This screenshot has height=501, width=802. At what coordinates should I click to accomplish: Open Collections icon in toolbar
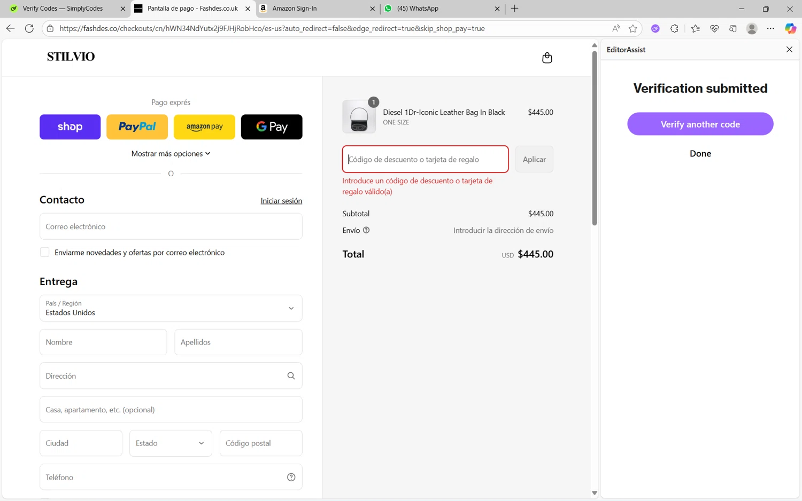tap(733, 28)
